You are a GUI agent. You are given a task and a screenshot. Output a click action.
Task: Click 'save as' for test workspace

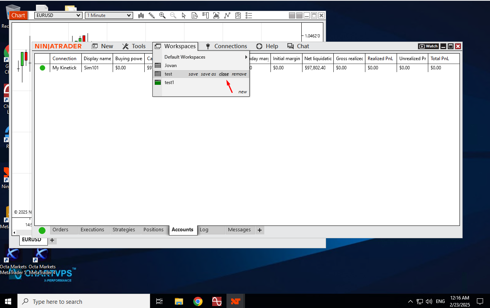208,74
